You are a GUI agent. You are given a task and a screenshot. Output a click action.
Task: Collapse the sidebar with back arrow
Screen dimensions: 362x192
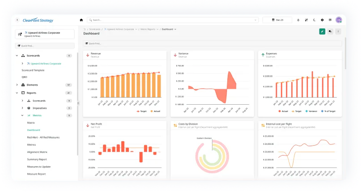point(17,20)
